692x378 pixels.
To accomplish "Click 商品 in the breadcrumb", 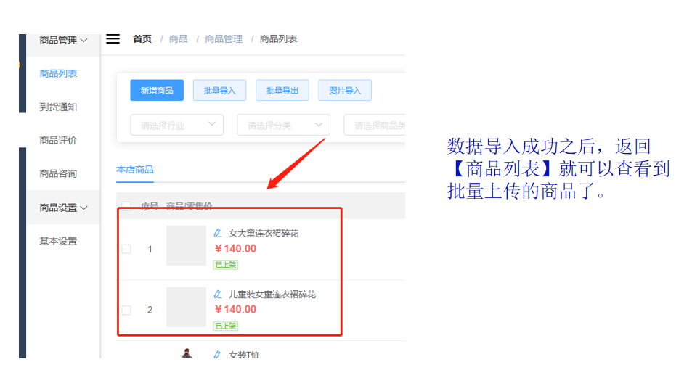I will [x=179, y=38].
